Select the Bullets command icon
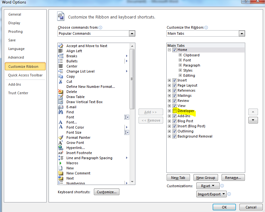Viewport: 265px width, 212px height. [x=61, y=61]
